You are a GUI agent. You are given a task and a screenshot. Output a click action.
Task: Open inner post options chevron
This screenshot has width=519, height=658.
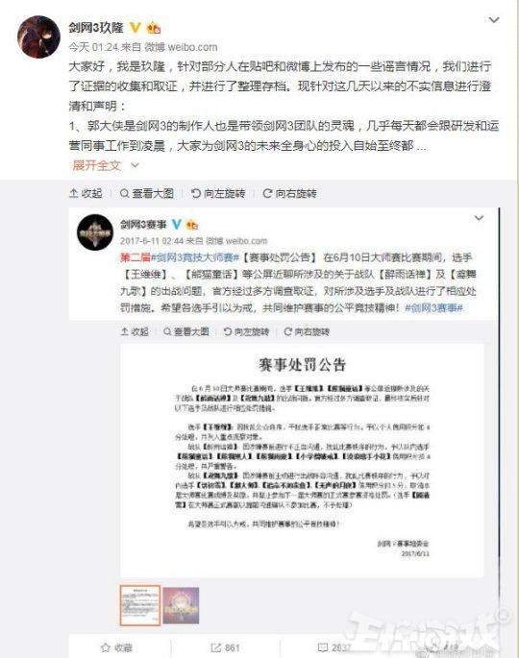479,218
